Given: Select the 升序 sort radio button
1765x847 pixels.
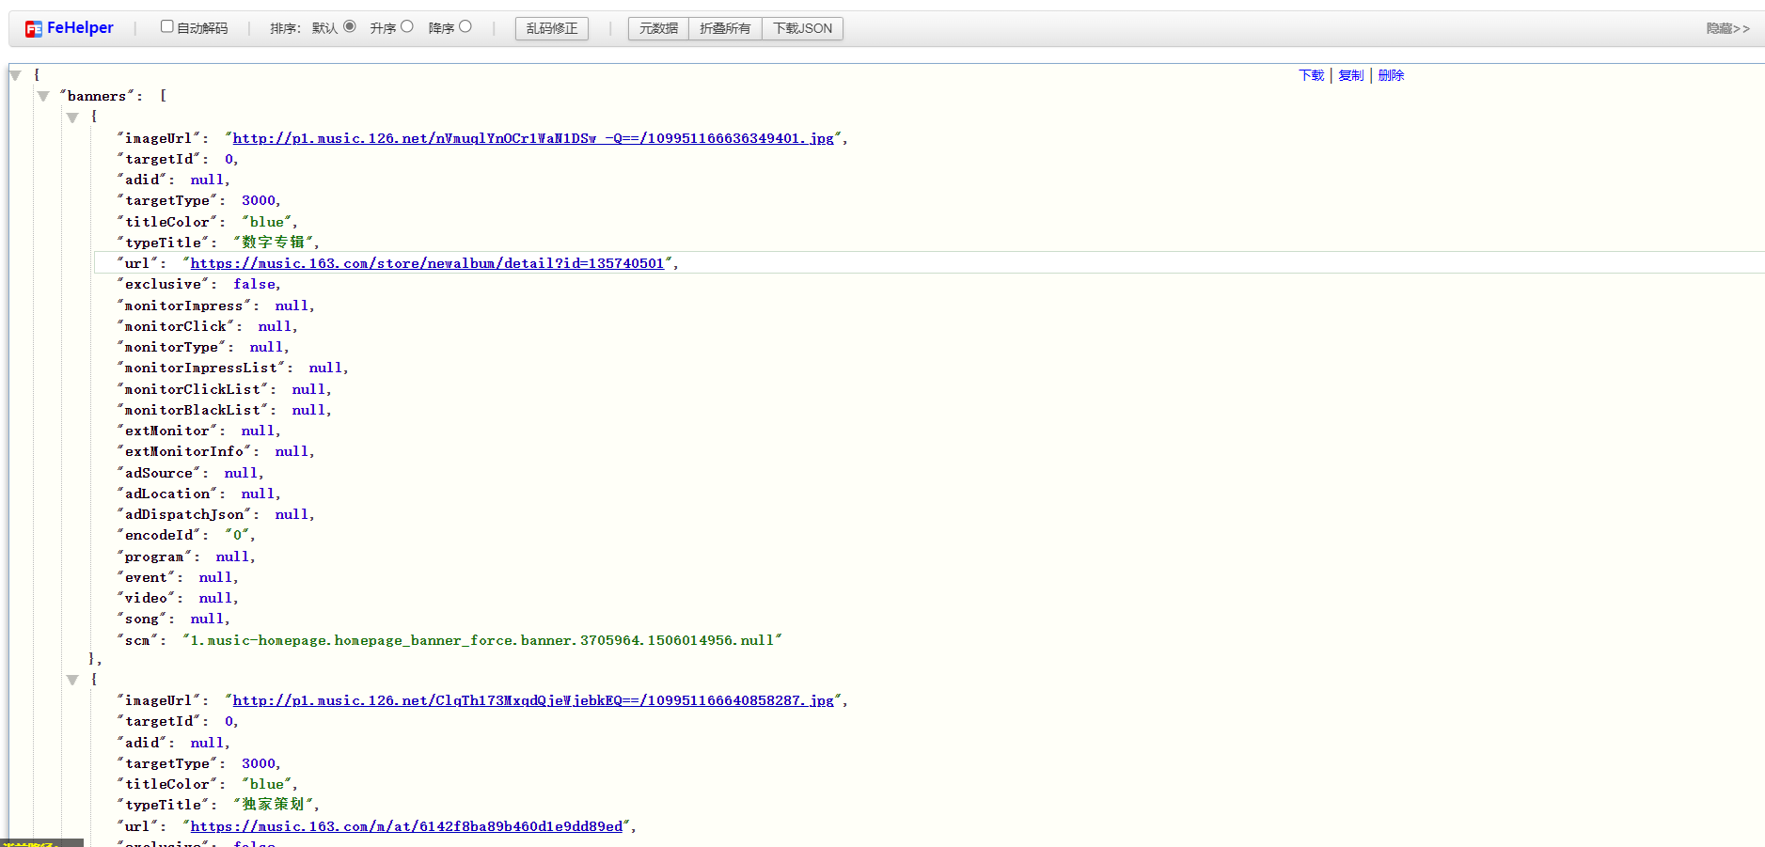Looking at the screenshot, I should coord(408,25).
